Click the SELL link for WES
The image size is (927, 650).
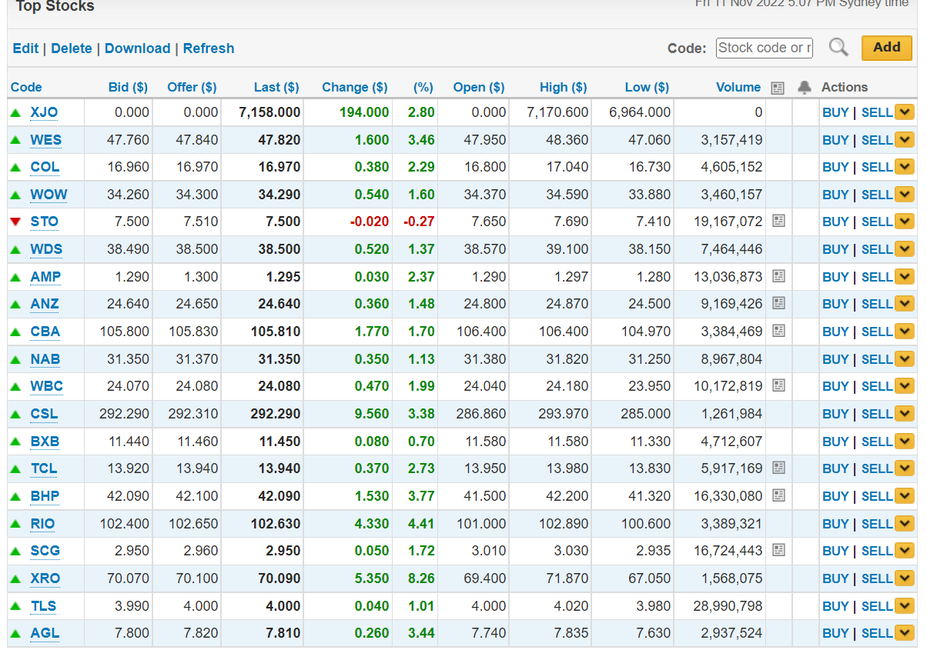[876, 140]
